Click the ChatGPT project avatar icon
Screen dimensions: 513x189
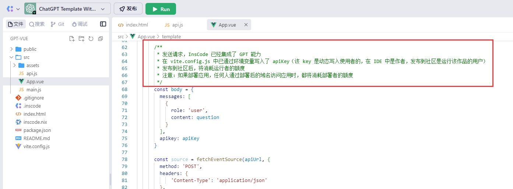30,8
